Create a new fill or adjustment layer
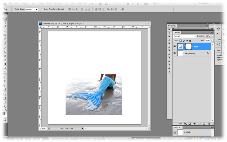This screenshot has width=227, height=142. pos(195,124)
